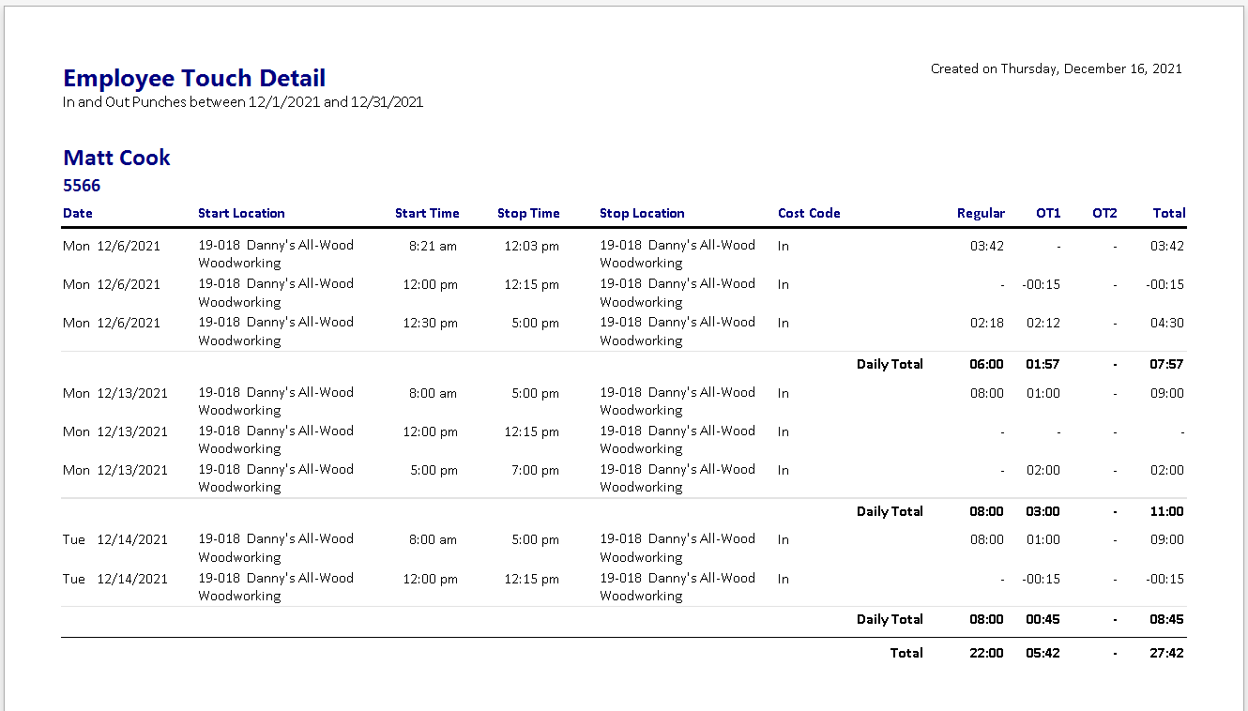The height and width of the screenshot is (711, 1248).
Task: Click the Employee Touch Detail report title
Action: pos(194,78)
